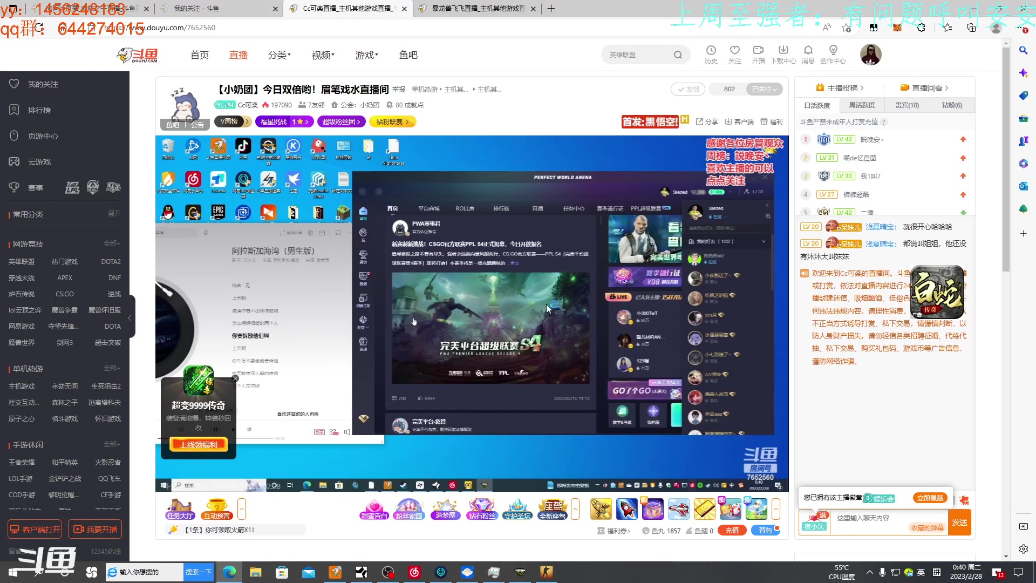This screenshot has height=583, width=1036.
Task: Open Edge sidebar settings gear
Action: pos(1023,549)
